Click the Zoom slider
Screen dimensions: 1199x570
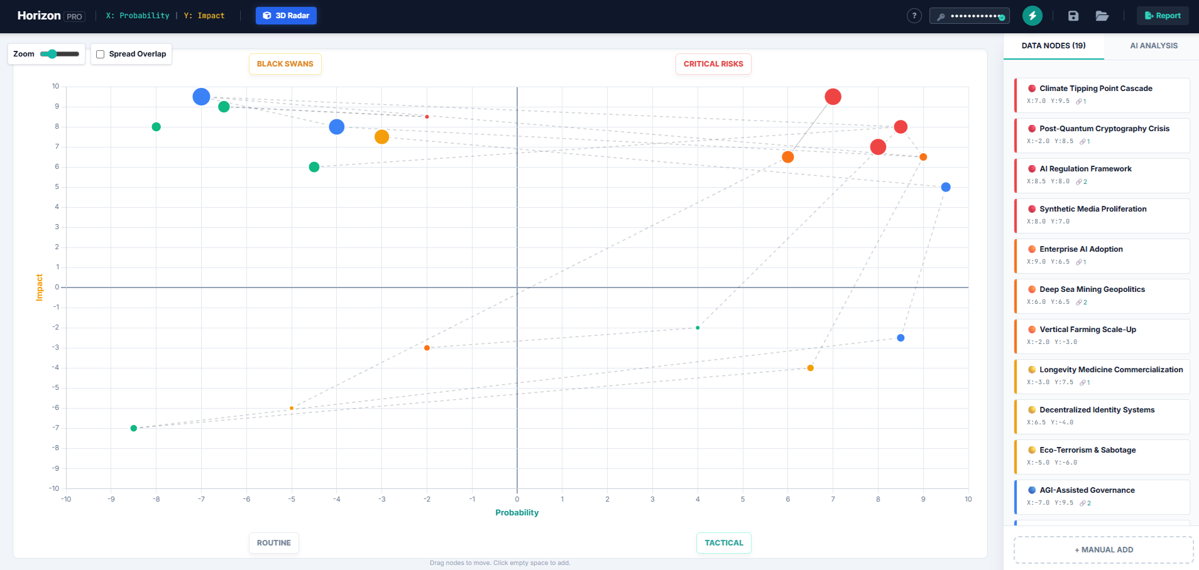60,54
